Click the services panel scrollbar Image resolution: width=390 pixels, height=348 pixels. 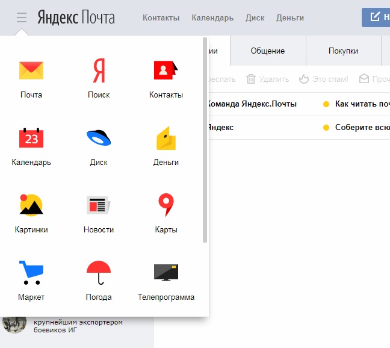point(205,140)
